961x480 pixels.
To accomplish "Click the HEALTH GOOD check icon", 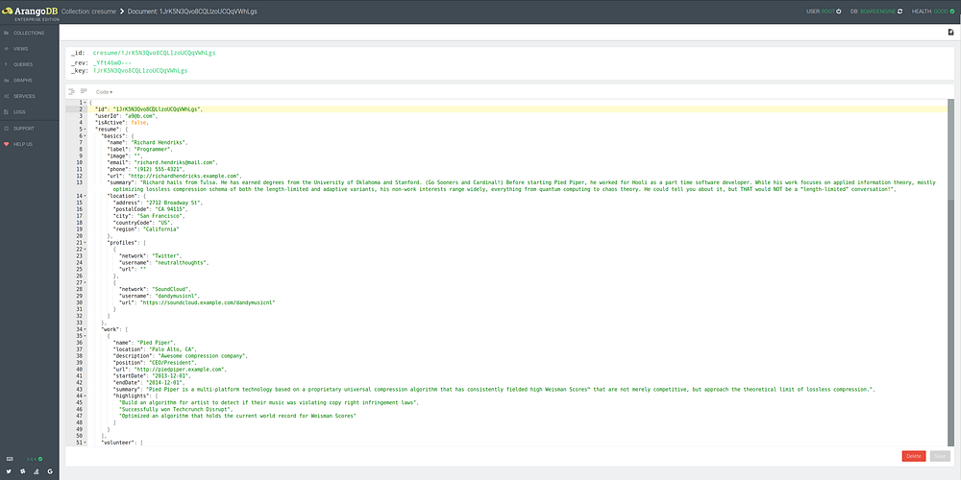I will click(951, 11).
